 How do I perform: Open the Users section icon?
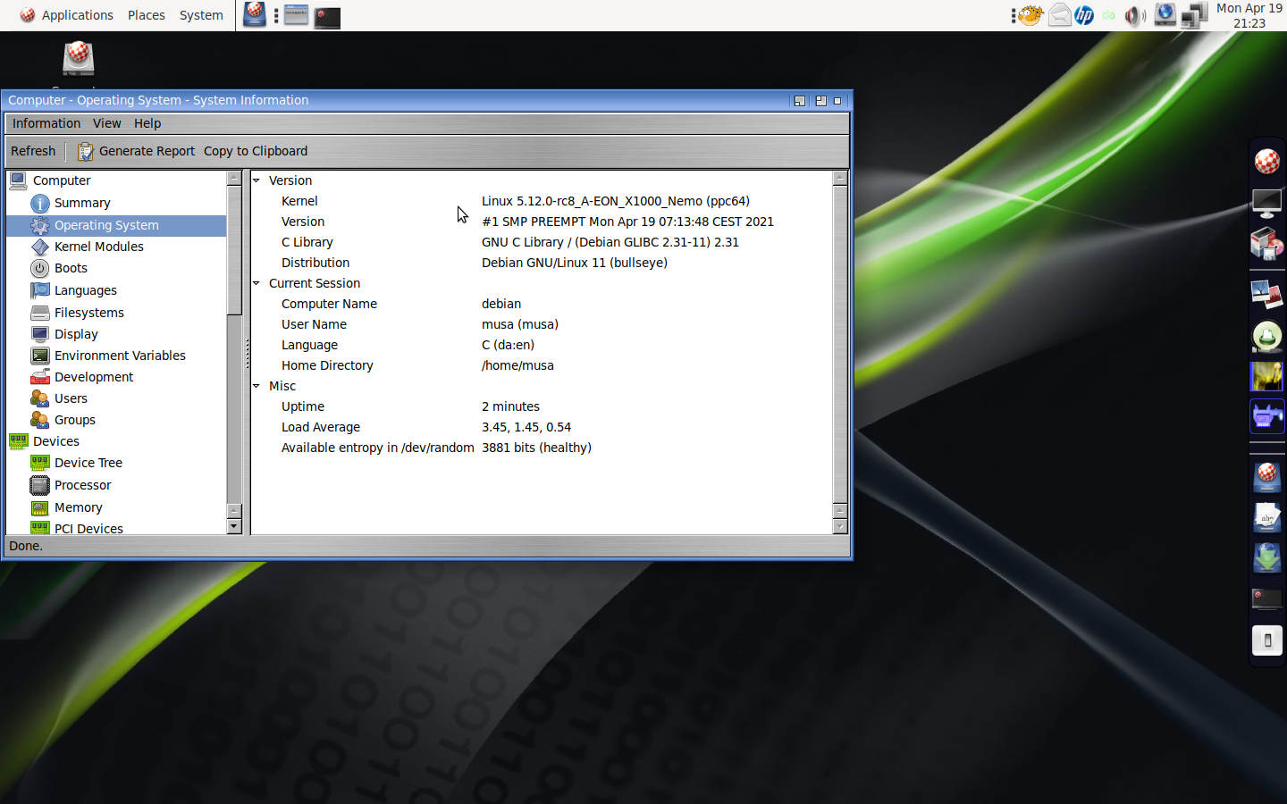pos(39,398)
